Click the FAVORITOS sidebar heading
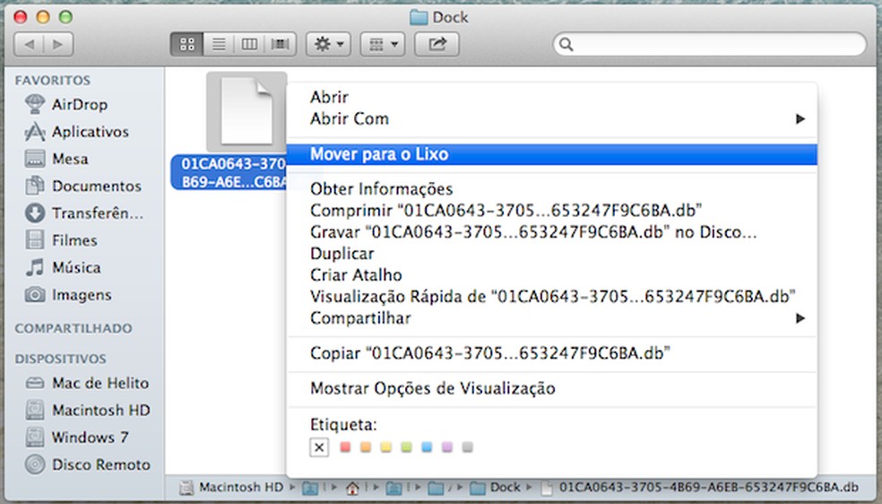The image size is (882, 504). click(53, 81)
